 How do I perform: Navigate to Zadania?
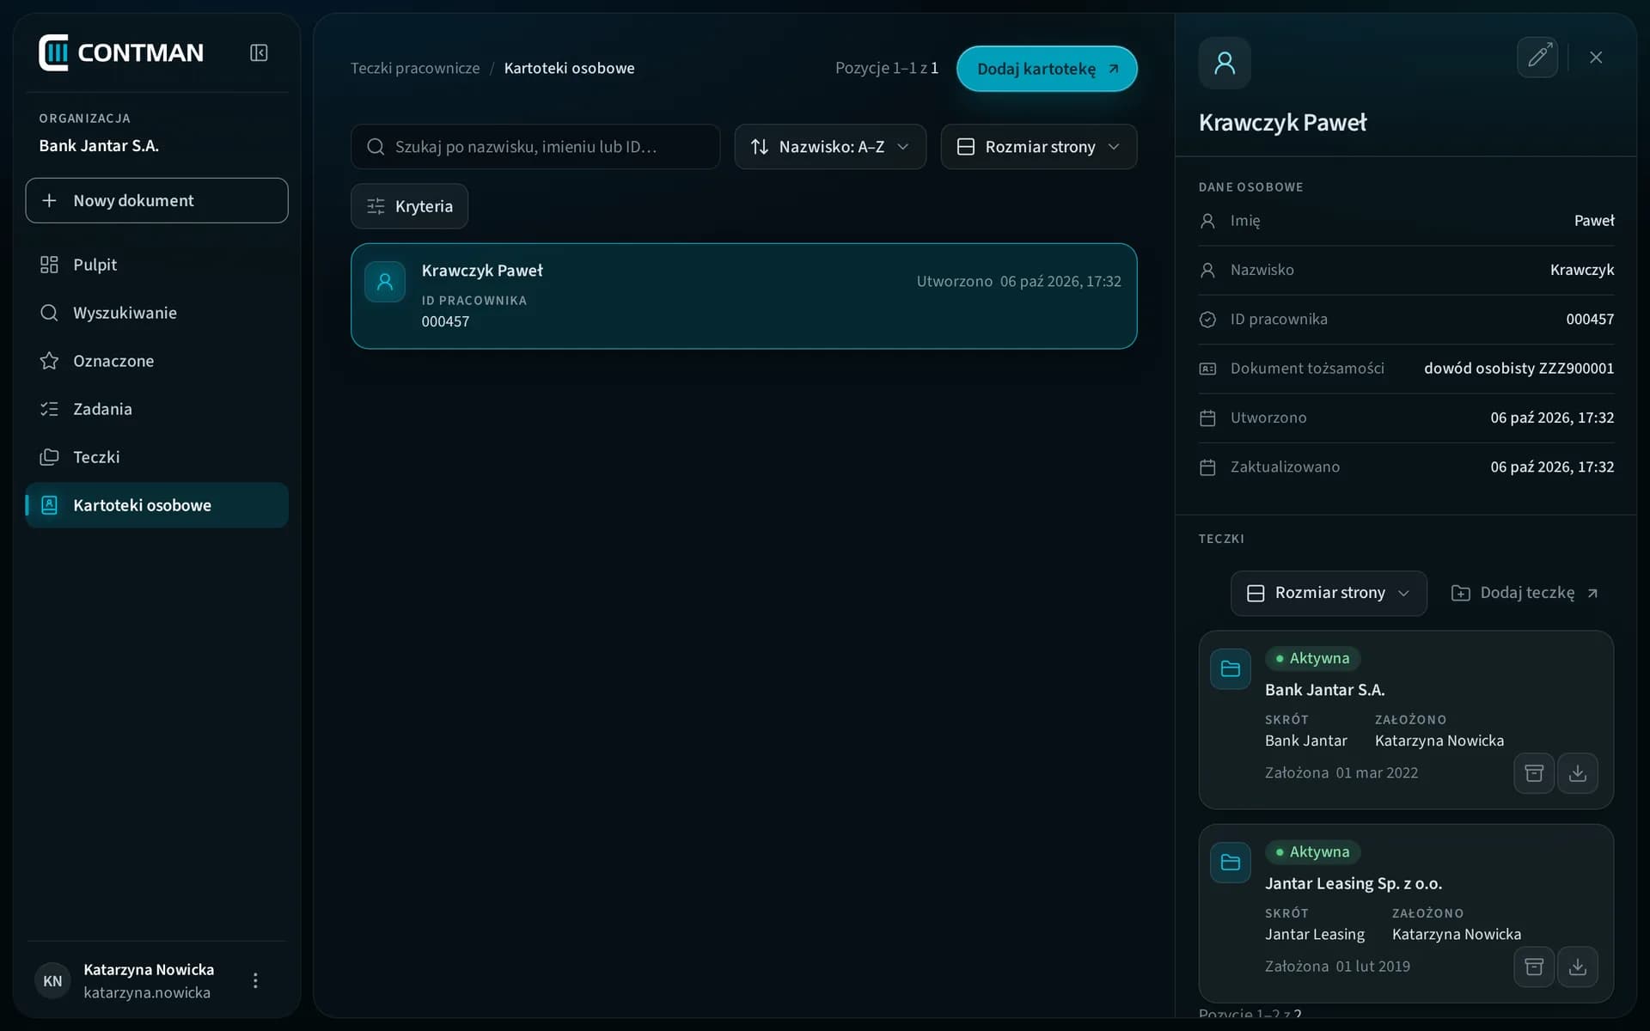click(156, 409)
